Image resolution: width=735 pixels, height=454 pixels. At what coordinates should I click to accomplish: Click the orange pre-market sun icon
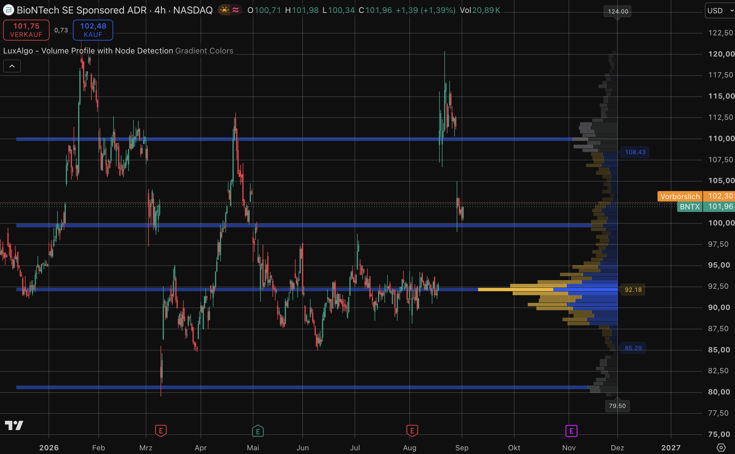coord(224,10)
